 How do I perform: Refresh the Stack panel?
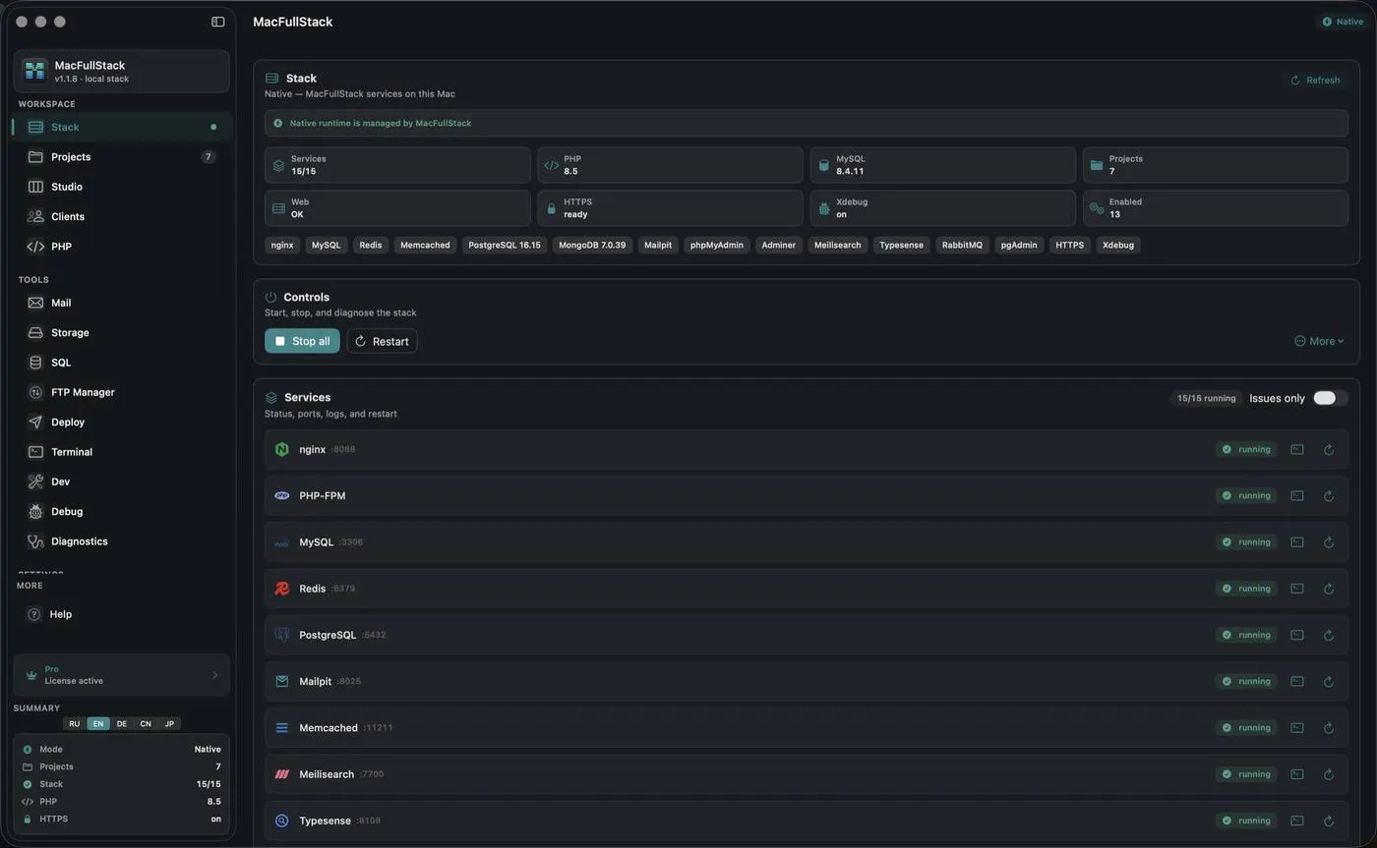pyautogui.click(x=1316, y=81)
